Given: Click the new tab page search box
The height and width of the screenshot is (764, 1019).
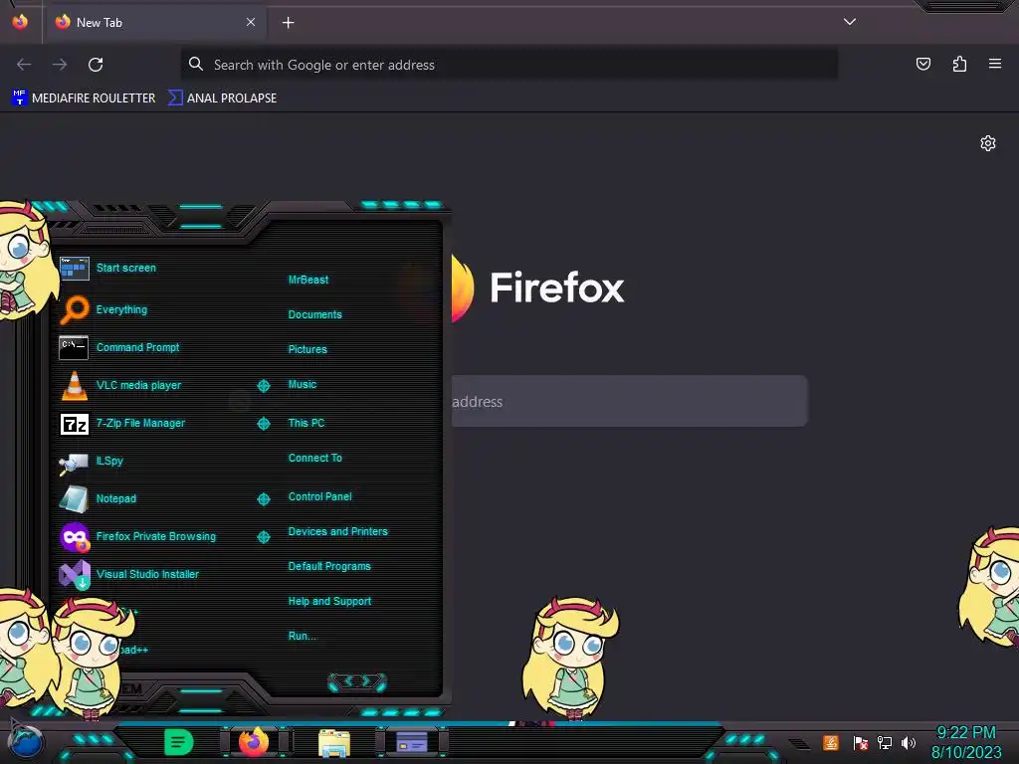Looking at the screenshot, I should pyautogui.click(x=629, y=401).
